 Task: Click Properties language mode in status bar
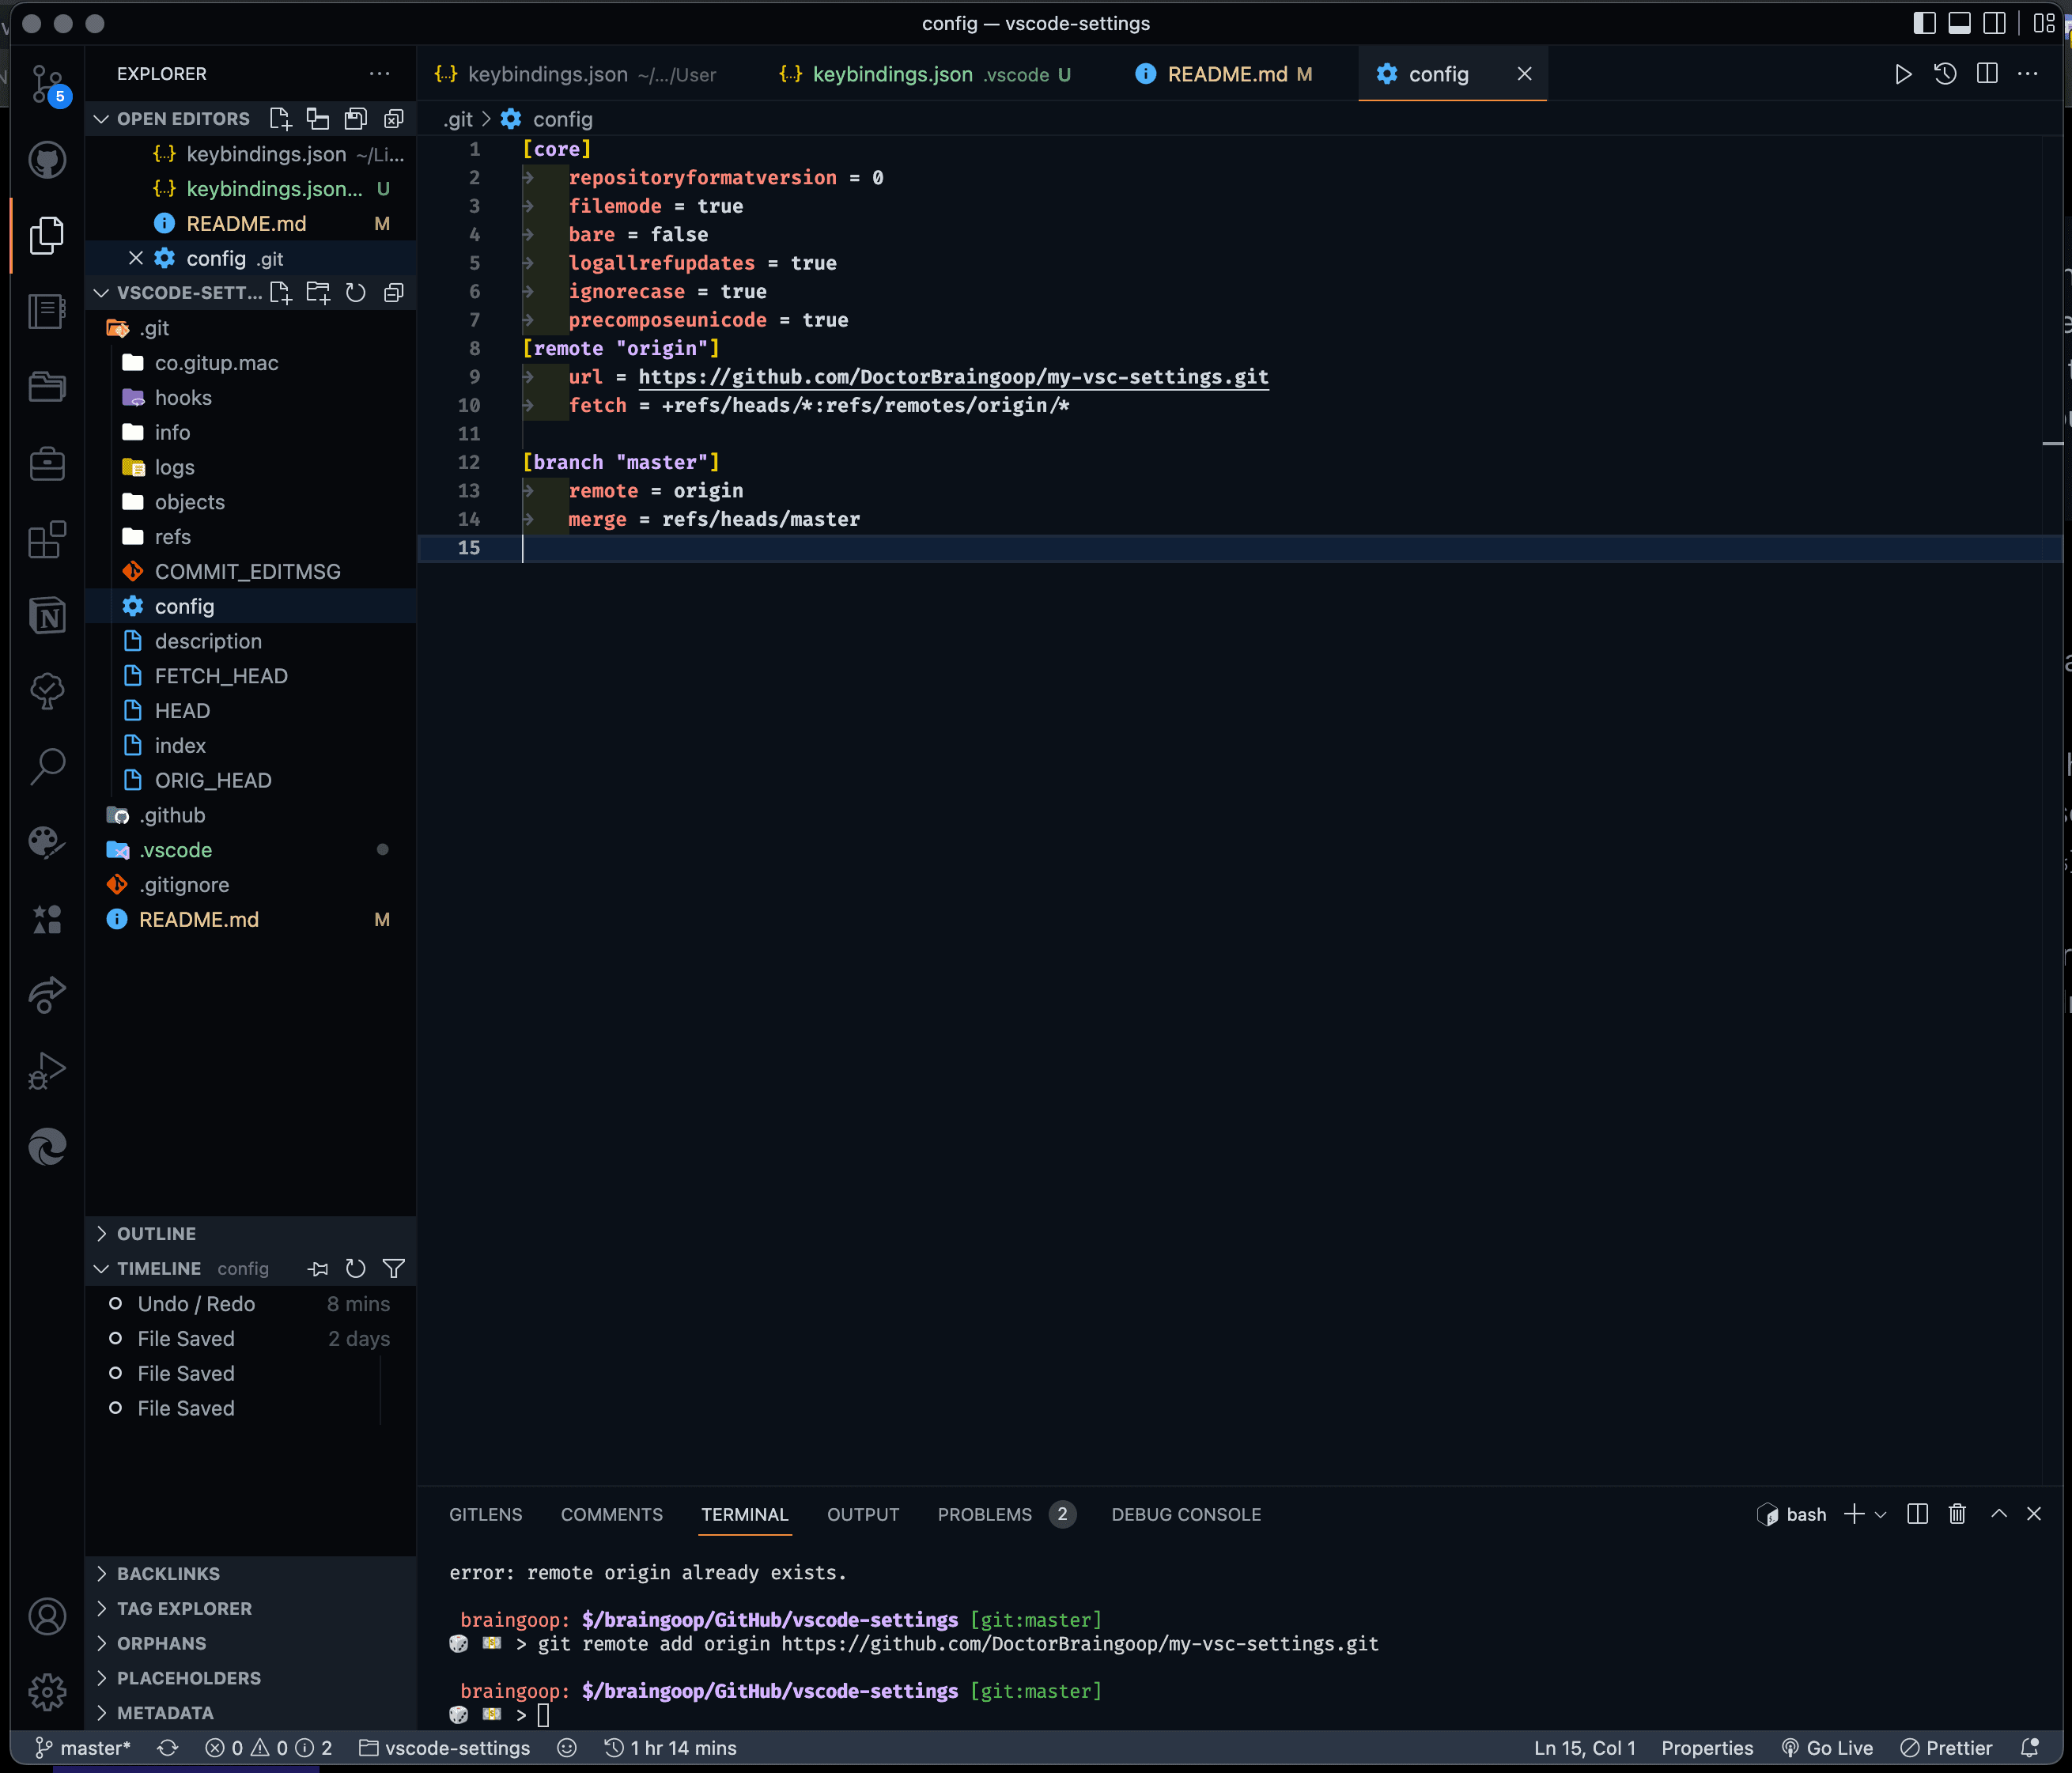click(x=1707, y=1747)
